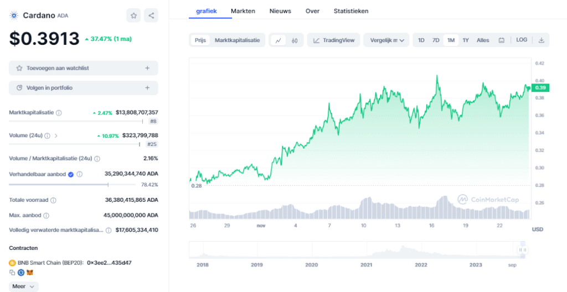Select the 1Y time range
Screen dimensions: 567x292
pyautogui.click(x=466, y=40)
